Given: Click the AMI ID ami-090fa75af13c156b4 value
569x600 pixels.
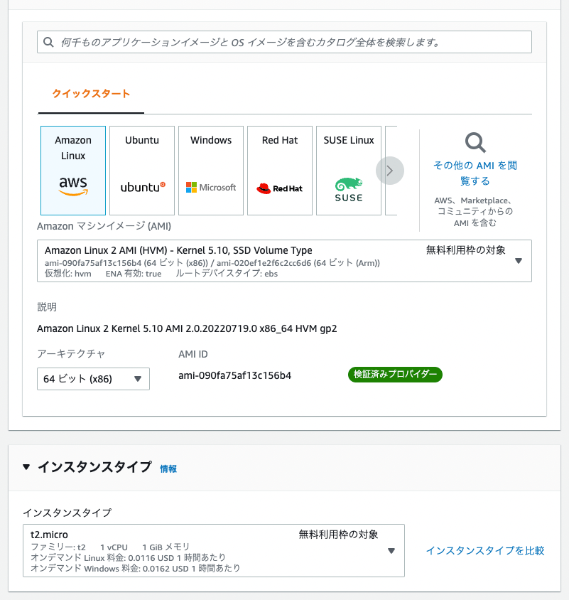Looking at the screenshot, I should click(235, 375).
